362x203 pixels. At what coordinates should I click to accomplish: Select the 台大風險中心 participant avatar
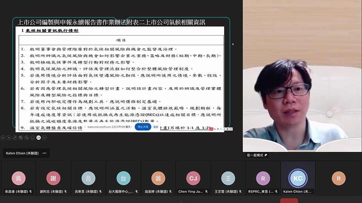coord(123,179)
